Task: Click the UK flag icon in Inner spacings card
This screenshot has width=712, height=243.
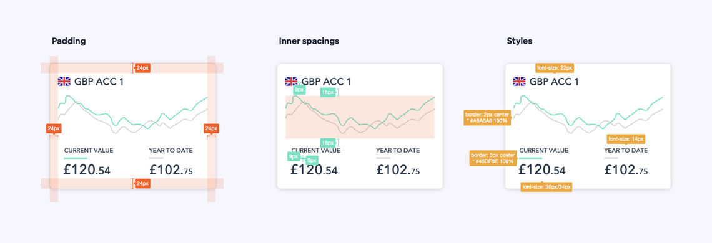Action: tap(291, 81)
